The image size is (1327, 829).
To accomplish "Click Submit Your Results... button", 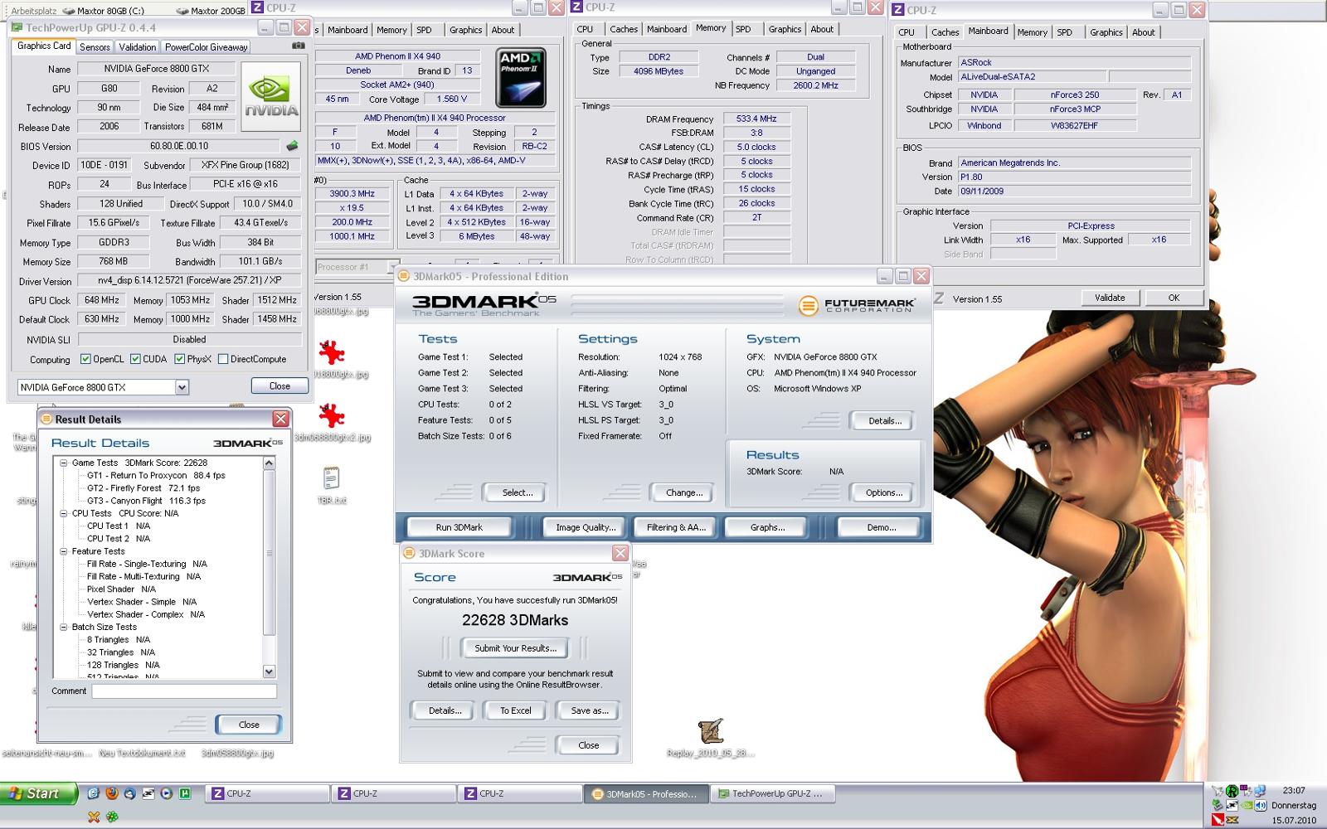I will click(515, 648).
